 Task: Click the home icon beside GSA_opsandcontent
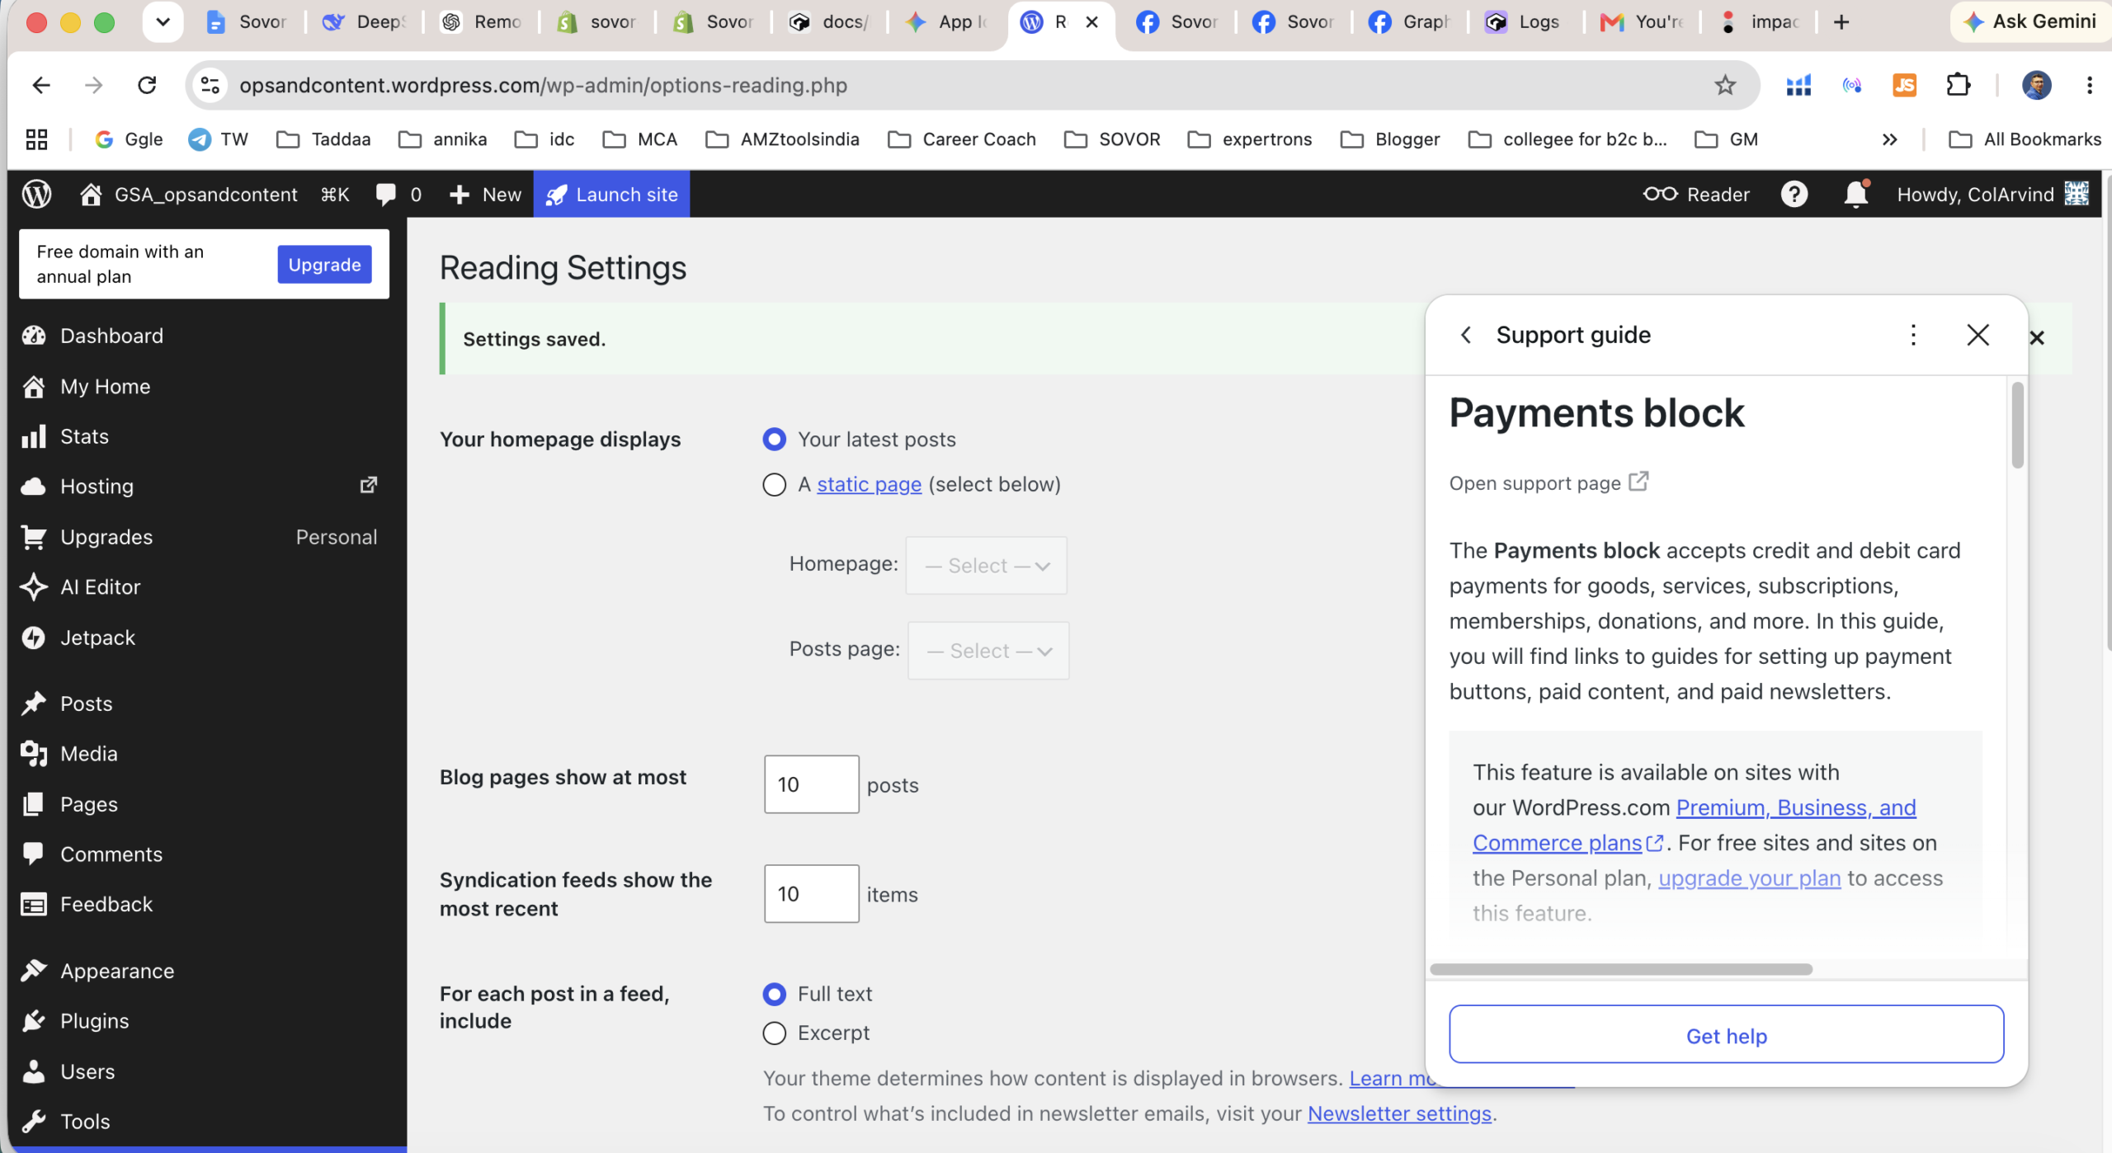click(91, 195)
